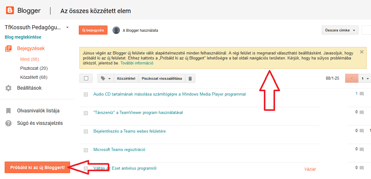Click the Bejegyzések posts icon

(8, 49)
